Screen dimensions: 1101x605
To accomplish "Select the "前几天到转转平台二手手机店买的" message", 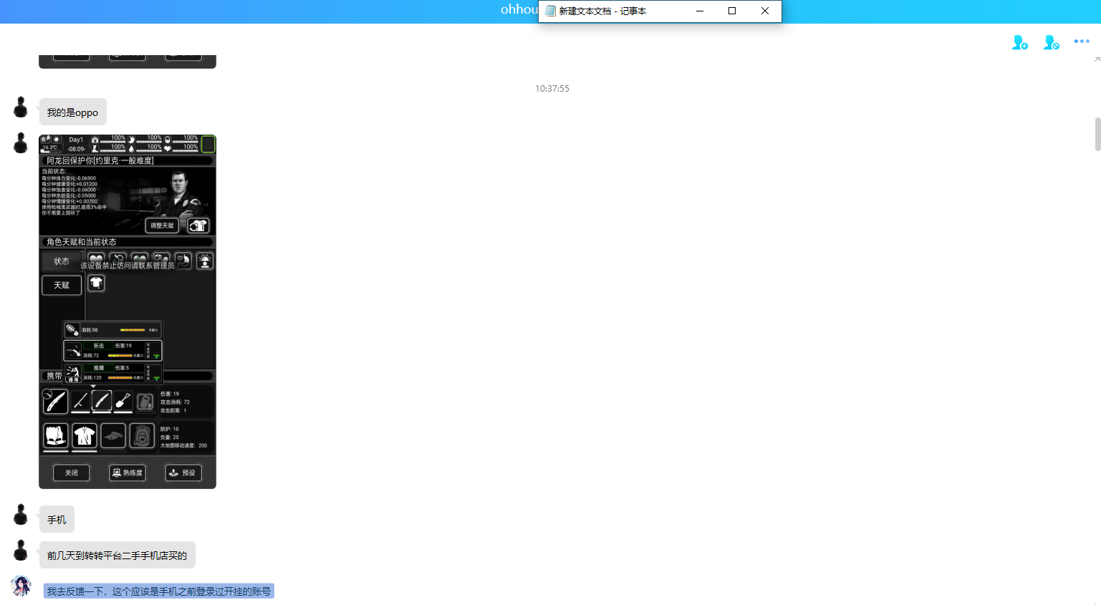I will point(117,556).
